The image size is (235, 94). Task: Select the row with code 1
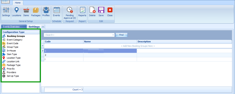click(138, 51)
